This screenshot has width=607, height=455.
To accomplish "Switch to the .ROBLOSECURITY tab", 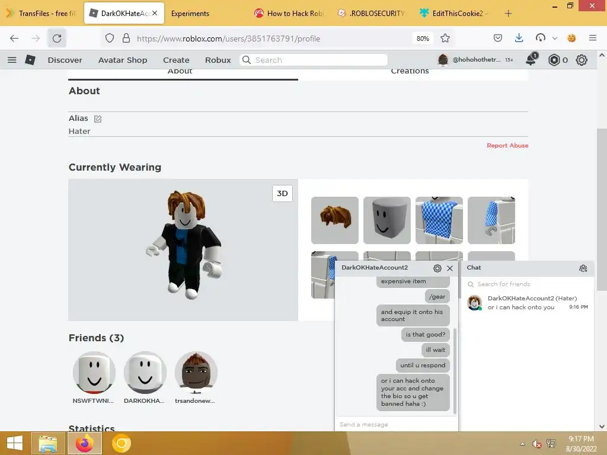I will tap(371, 14).
